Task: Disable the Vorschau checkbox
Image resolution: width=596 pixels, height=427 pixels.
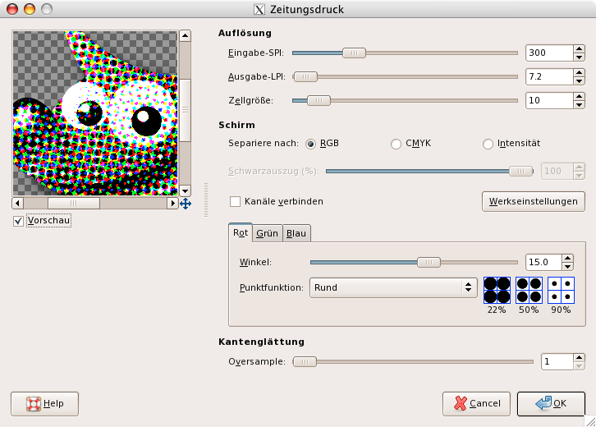Action: (18, 221)
